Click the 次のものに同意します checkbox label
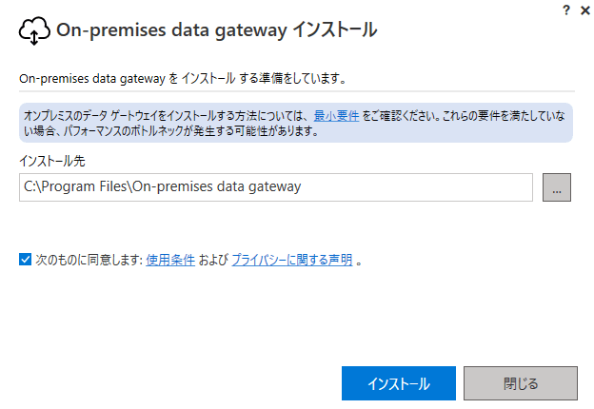 (x=89, y=259)
